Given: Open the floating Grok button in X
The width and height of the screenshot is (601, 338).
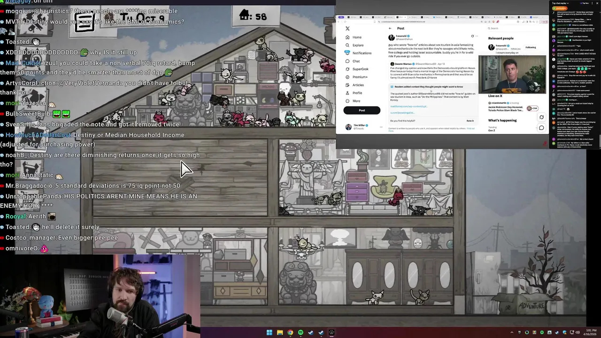Looking at the screenshot, I should click(541, 117).
